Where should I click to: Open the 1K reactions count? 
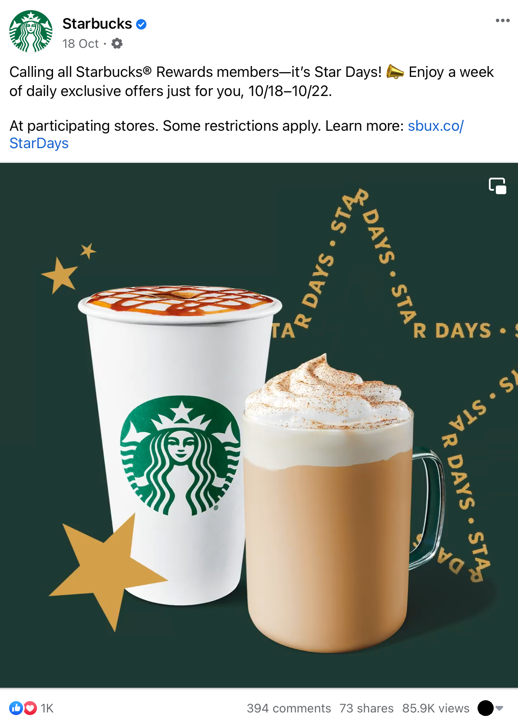coord(47,708)
